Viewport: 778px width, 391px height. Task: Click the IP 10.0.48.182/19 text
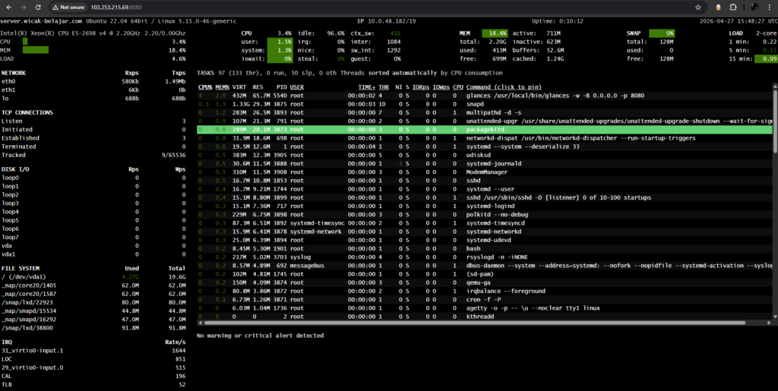pos(387,21)
